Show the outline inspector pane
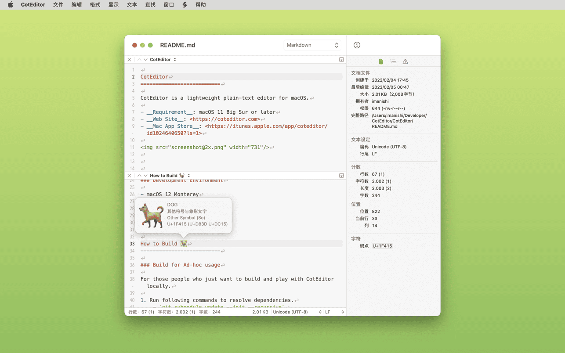The width and height of the screenshot is (565, 353). point(393,61)
